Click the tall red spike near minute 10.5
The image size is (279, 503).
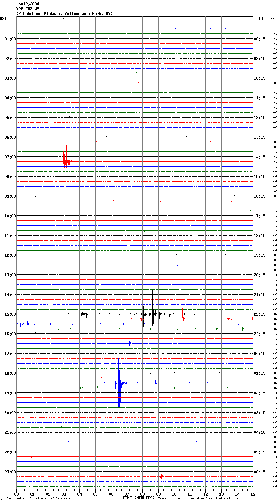click(x=182, y=317)
